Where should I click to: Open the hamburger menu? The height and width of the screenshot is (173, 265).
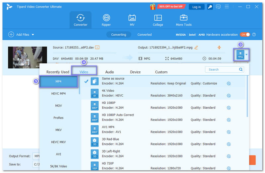[227, 7]
